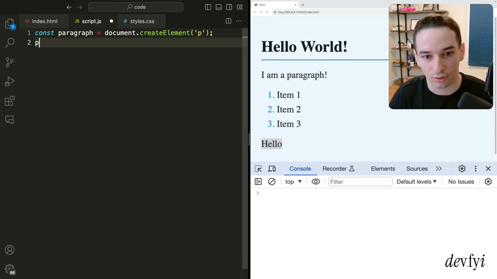
Task: Switch to the DevTools Elements tab
Action: [382, 169]
